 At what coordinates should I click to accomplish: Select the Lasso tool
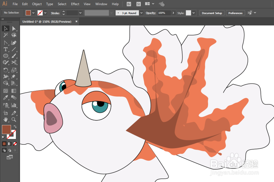[14, 35]
